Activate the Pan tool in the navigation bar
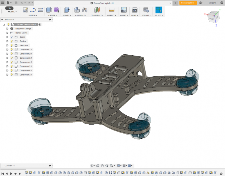 102,166
